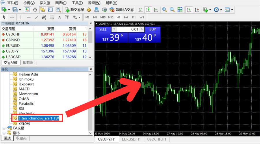Click the zoom out magnifier icon
This screenshot has height=144, width=260.
(x=172, y=10)
